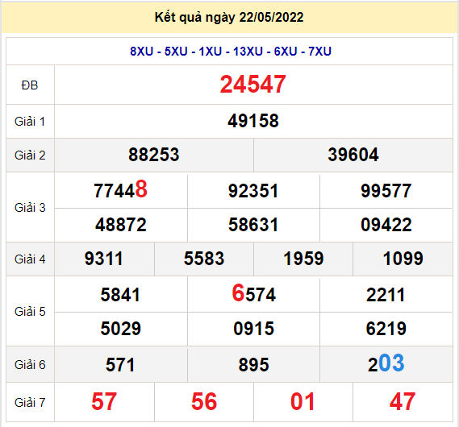This screenshot has height=427, width=459.
Task: Select number 5841 in Giải 5
Action: pyautogui.click(x=120, y=295)
